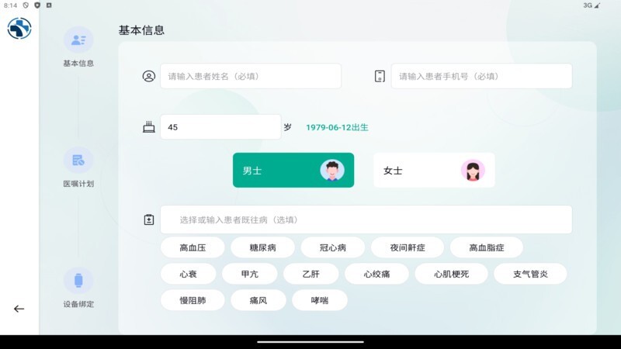Tap the app logo icon
Image resolution: width=621 pixels, height=349 pixels.
coord(19,29)
